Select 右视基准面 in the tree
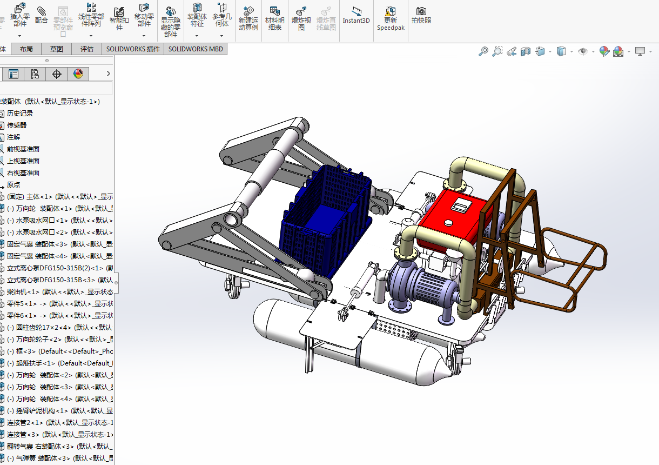659x465 pixels. [23, 172]
